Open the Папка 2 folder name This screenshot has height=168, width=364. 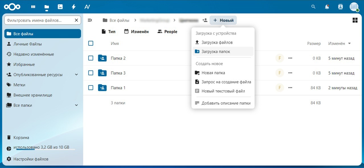point(118,58)
